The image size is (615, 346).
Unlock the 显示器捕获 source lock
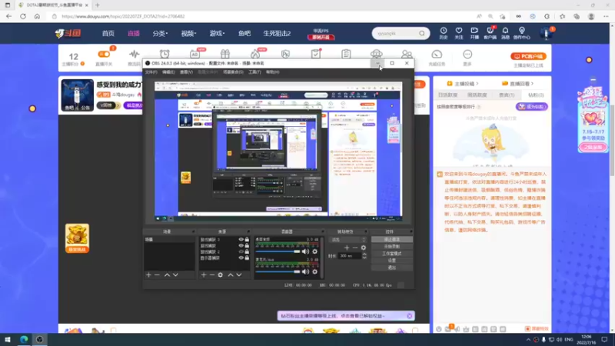coord(247,258)
